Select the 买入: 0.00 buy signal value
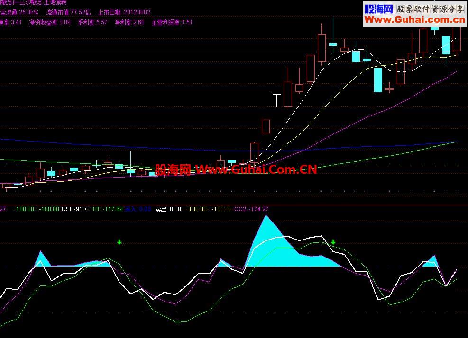Image resolution: width=468 pixels, height=338 pixels. [x=138, y=209]
